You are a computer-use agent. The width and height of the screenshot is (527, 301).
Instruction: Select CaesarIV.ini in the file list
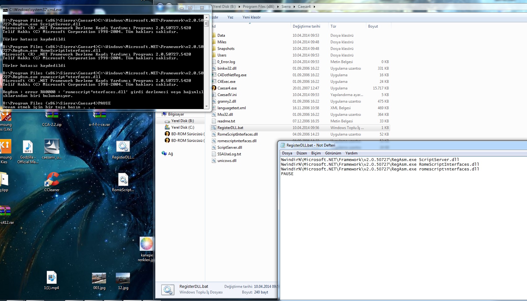[227, 95]
